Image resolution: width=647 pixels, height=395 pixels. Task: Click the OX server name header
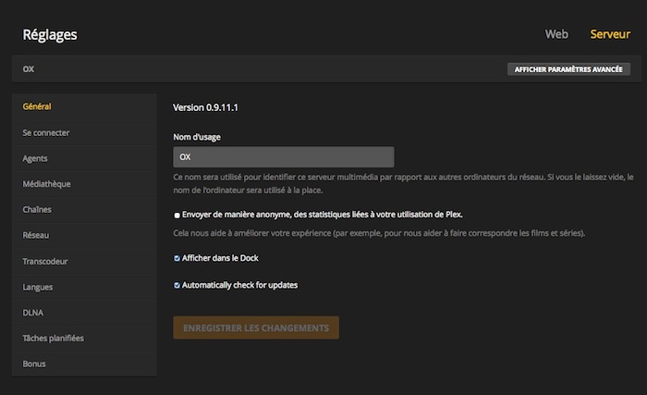(x=29, y=69)
